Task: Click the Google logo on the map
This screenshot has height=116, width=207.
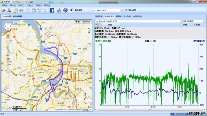Action: tap(6, 108)
